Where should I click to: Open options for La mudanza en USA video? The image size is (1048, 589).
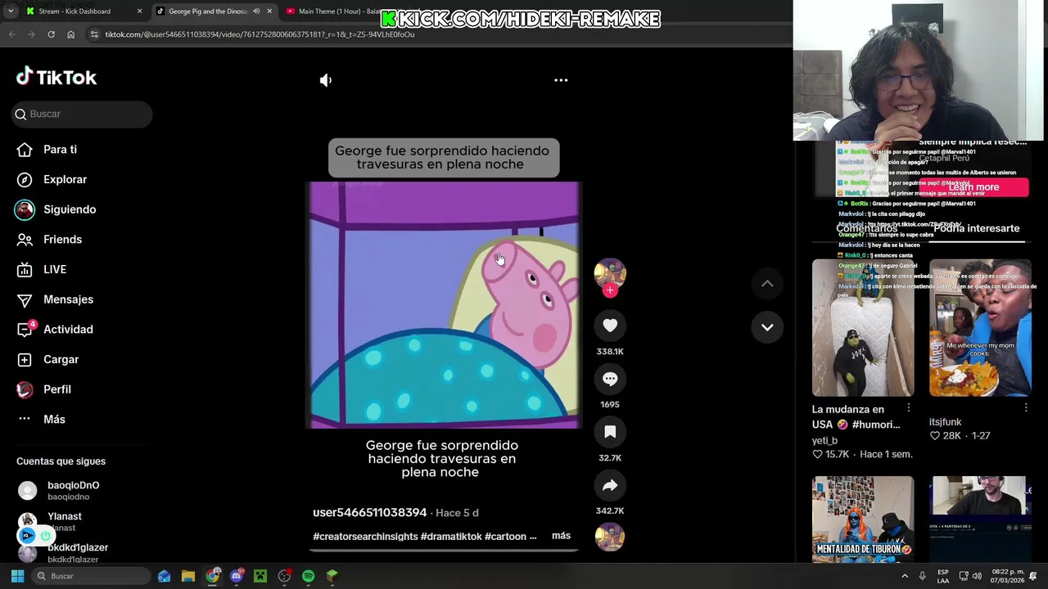pyautogui.click(x=909, y=407)
